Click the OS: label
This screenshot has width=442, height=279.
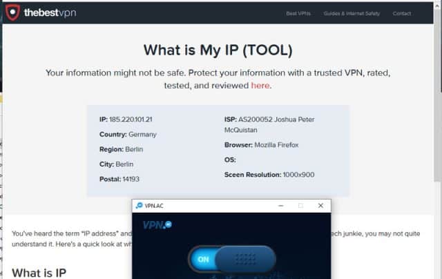click(230, 160)
